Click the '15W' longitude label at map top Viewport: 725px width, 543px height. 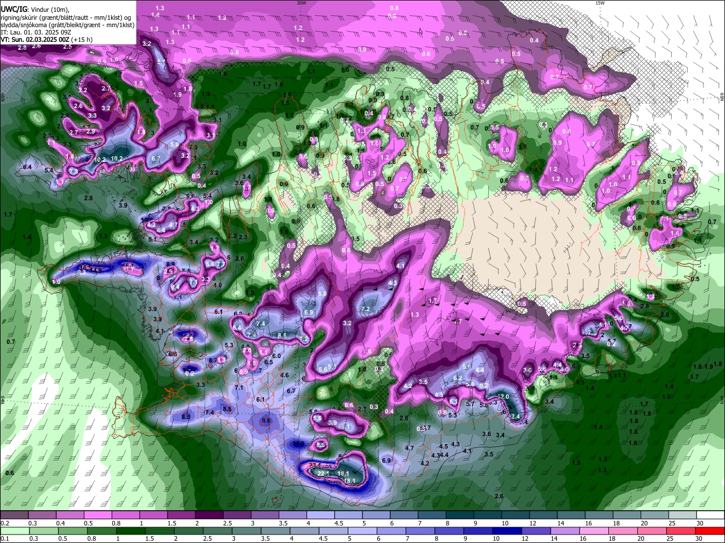click(600, 3)
